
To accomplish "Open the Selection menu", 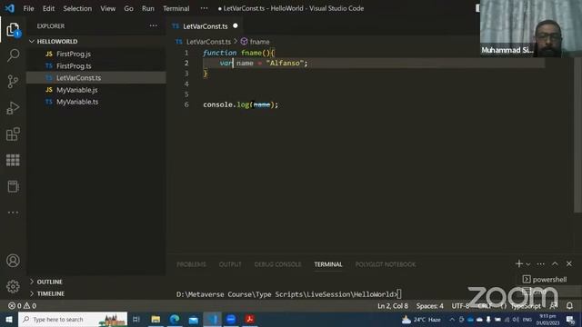I will [x=77, y=8].
